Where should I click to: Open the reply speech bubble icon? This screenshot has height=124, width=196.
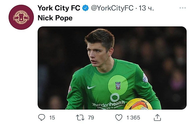pyautogui.click(x=42, y=117)
